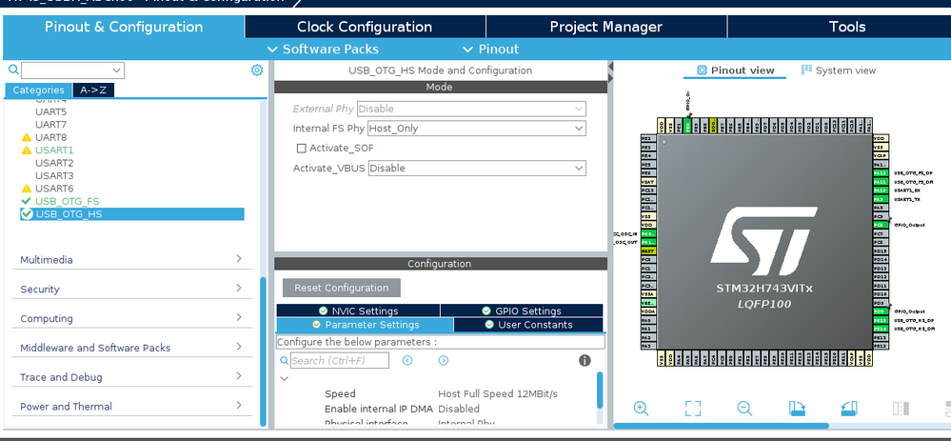
Task: Select USART1 in the peripheral list
Action: pos(54,150)
